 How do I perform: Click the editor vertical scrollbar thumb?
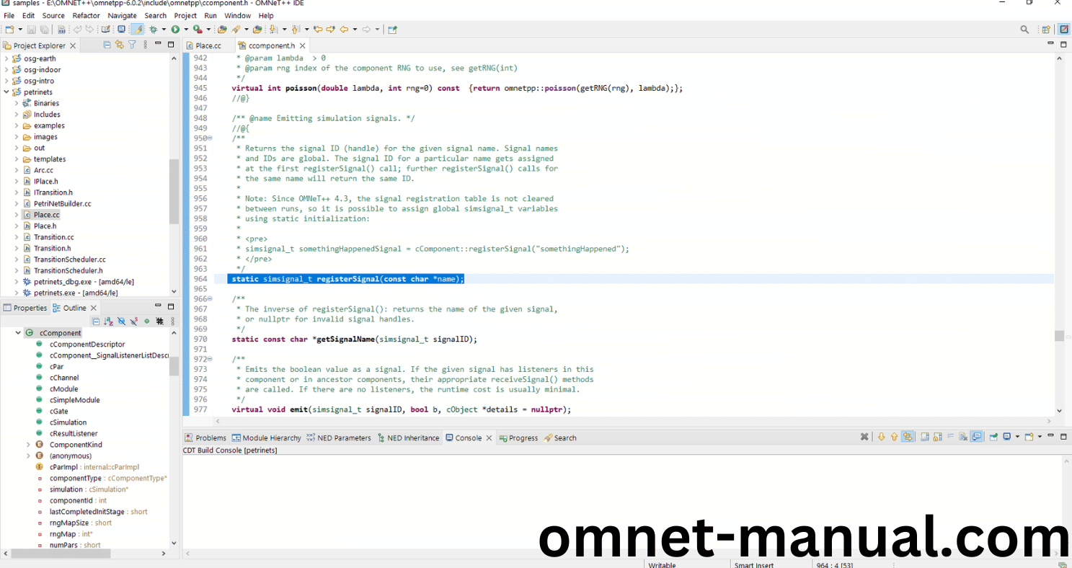click(x=1059, y=336)
